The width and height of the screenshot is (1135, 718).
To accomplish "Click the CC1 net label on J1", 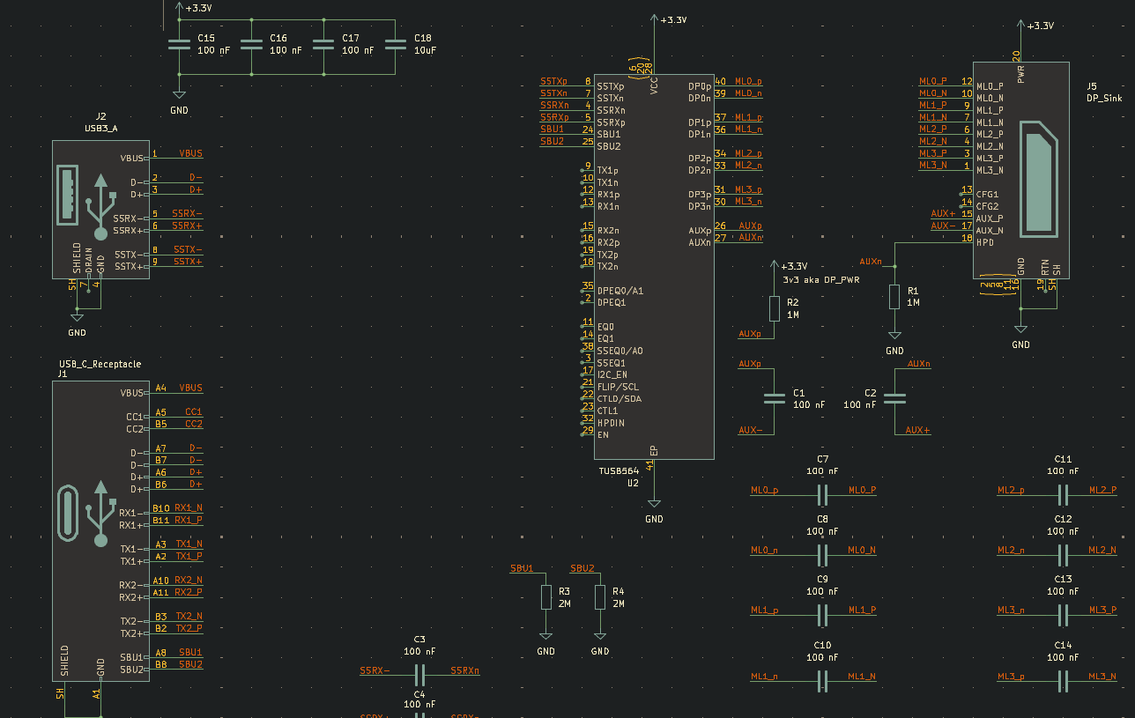I will (x=194, y=411).
